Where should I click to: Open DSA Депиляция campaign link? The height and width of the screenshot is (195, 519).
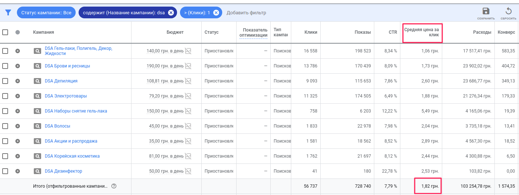[61, 81]
